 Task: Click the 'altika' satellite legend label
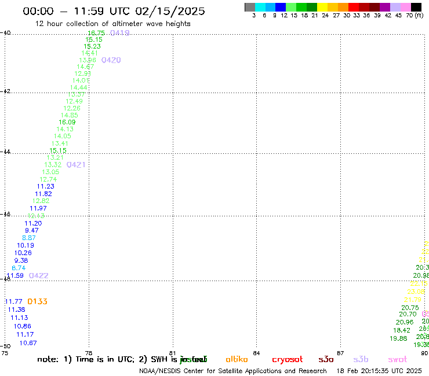pyautogui.click(x=237, y=359)
